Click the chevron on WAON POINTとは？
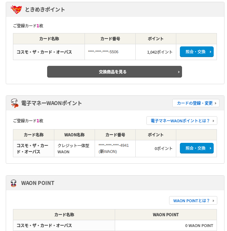This screenshot has height=231, width=227. point(213,201)
